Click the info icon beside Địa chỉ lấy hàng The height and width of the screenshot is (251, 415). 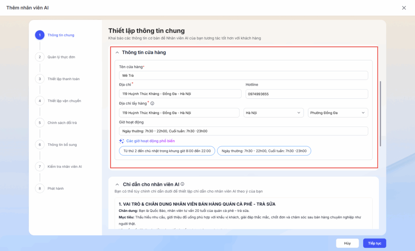(x=152, y=103)
